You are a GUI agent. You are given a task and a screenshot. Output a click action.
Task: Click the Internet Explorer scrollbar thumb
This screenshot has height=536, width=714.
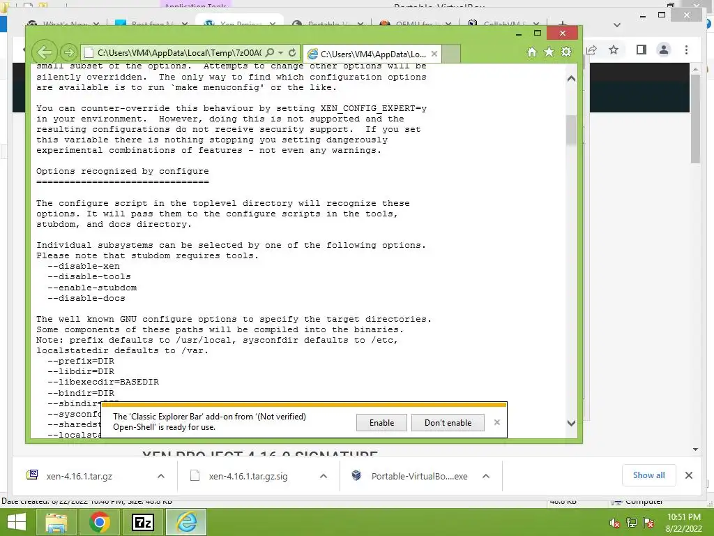[571, 130]
